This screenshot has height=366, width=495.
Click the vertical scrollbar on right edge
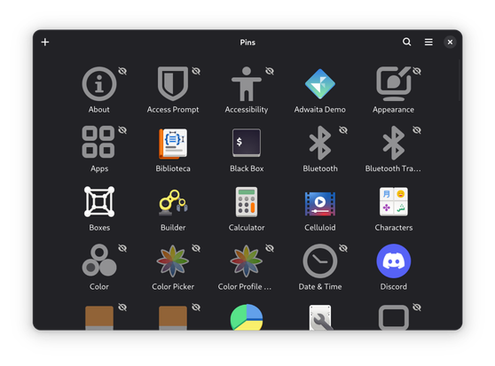(460, 81)
